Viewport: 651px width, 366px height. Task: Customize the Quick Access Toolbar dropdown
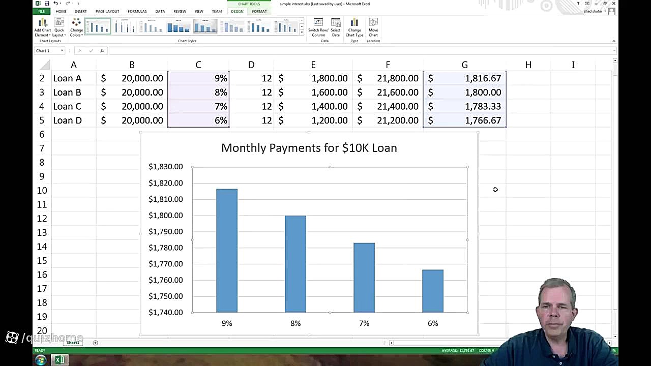coord(78,4)
